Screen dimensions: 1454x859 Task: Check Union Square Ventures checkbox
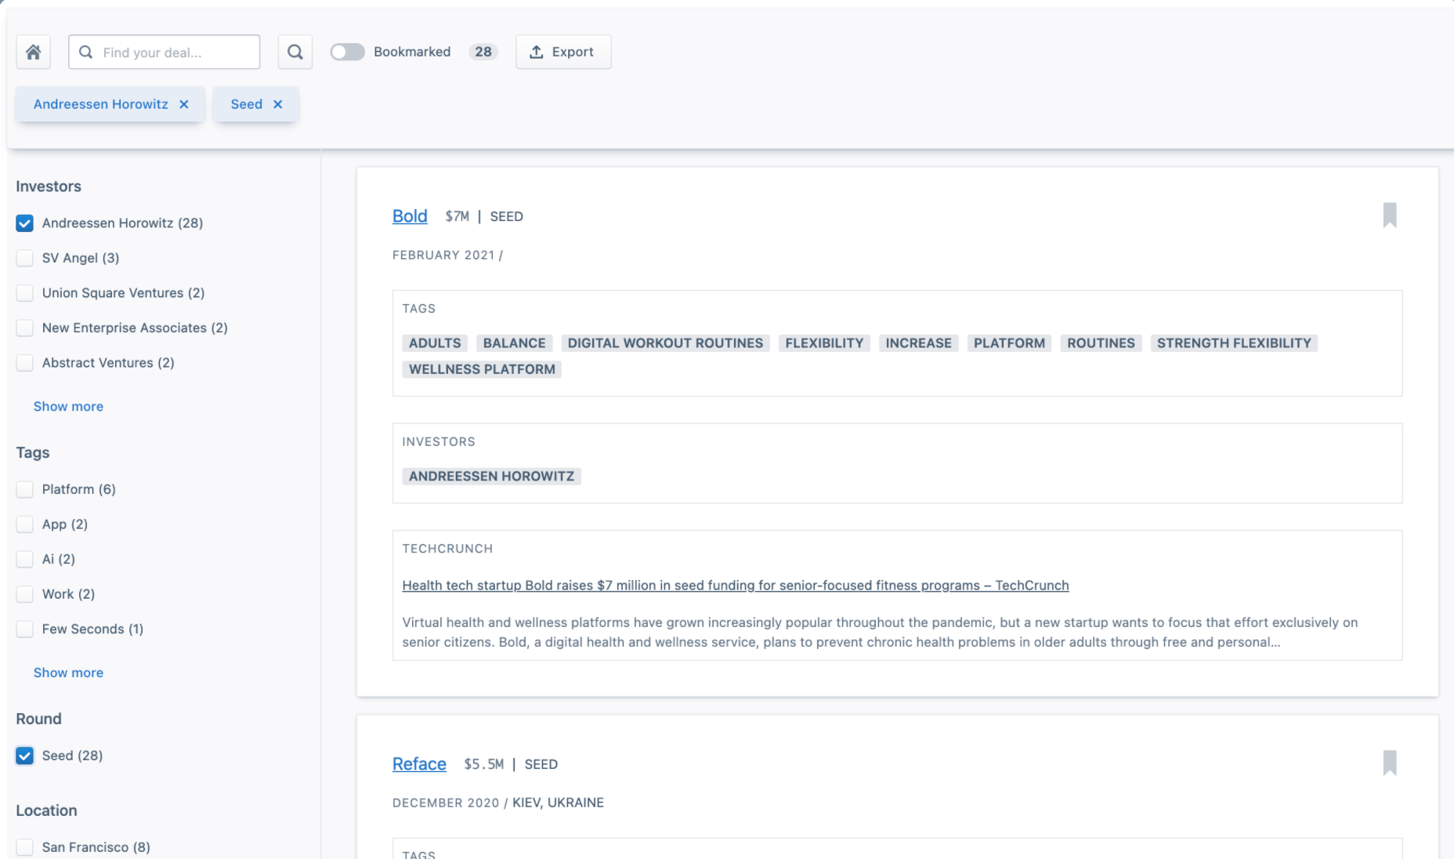pos(25,293)
